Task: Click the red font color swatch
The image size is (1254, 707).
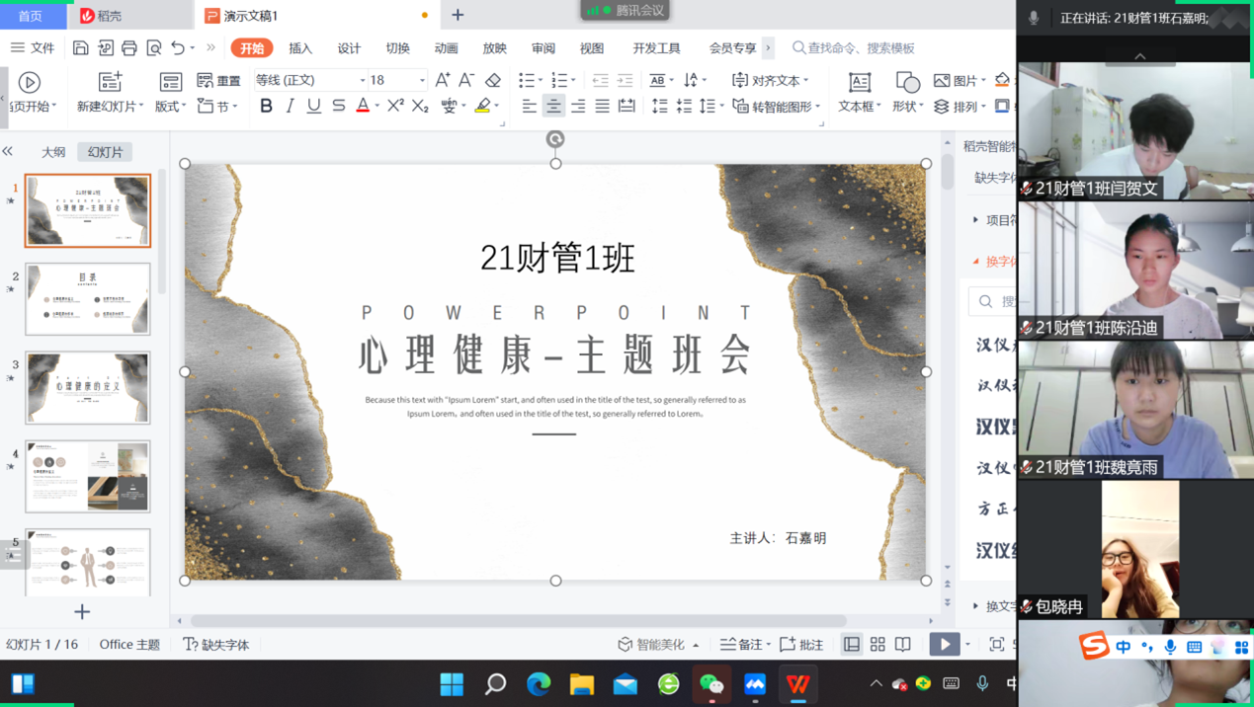Action: pos(363,106)
